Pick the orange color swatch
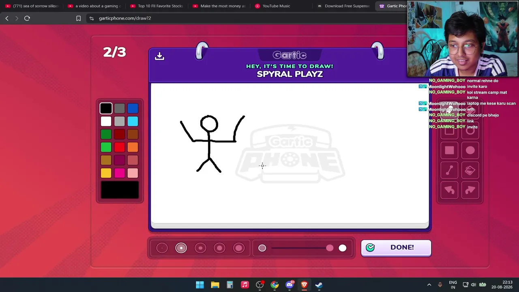Screen dimensions: 519x292 [x=133, y=147]
